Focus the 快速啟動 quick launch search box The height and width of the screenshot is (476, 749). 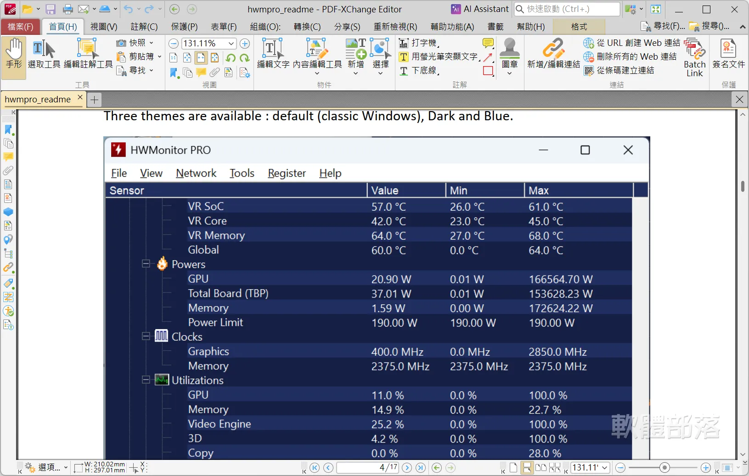(x=567, y=9)
